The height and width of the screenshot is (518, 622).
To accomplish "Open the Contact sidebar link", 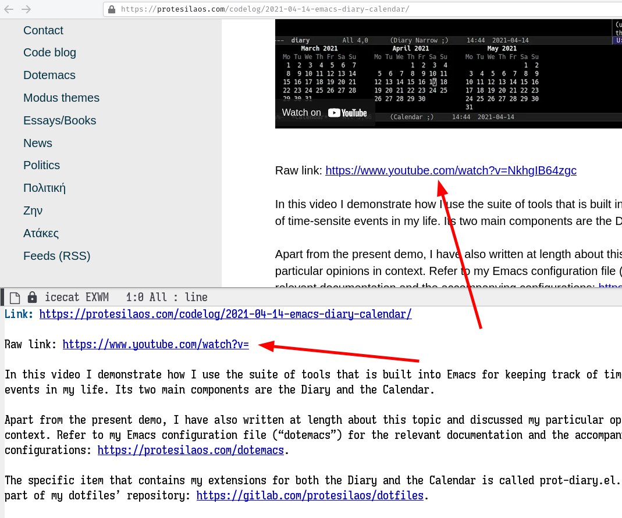I will coord(43,30).
